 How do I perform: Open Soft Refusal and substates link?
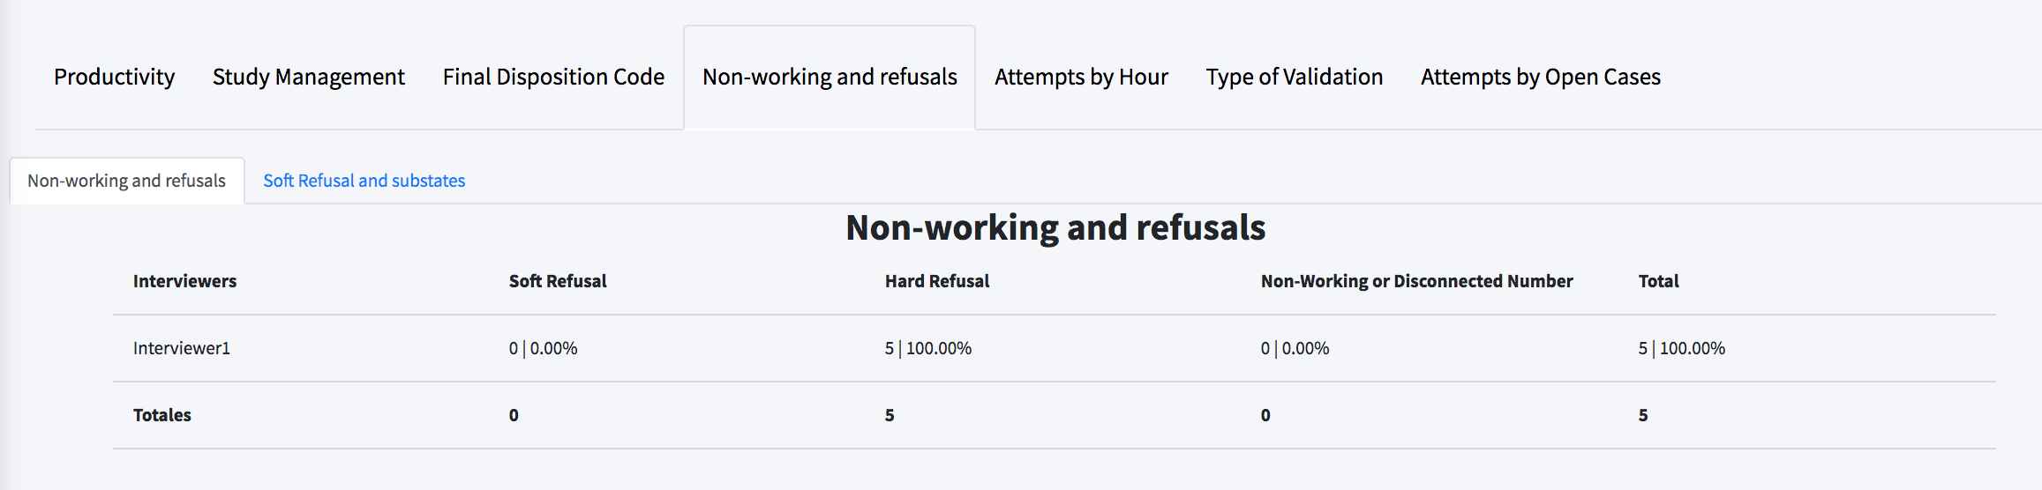364,181
